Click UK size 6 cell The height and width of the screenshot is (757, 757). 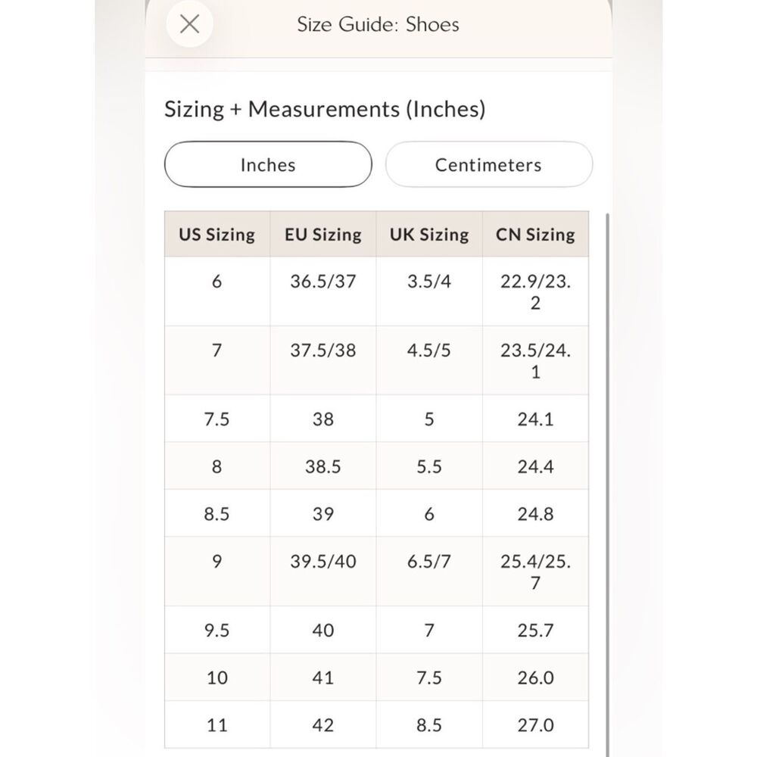point(429,513)
